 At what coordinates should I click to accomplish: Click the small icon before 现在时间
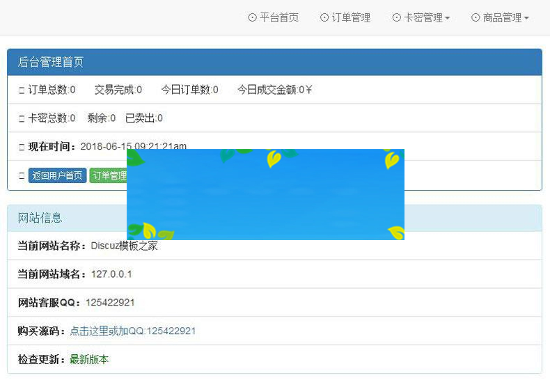(x=22, y=148)
